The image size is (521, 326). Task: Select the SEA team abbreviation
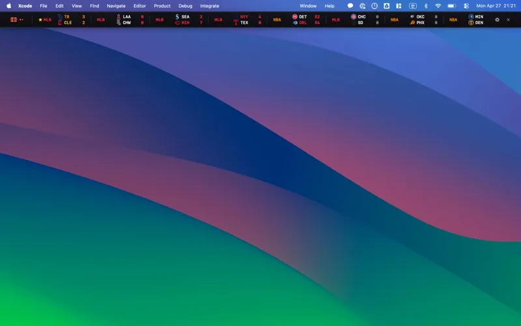186,17
